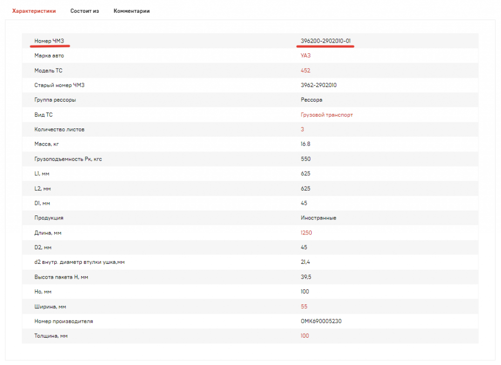
Task: Click the red Толщина value 100
Action: (305, 336)
